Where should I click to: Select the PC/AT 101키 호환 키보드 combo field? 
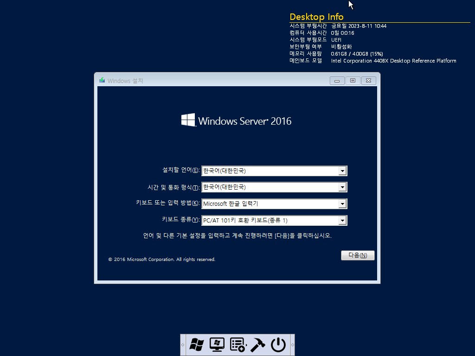tap(274, 220)
